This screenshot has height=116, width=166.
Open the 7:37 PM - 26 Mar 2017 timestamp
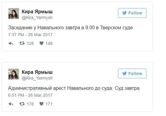pos(30,35)
